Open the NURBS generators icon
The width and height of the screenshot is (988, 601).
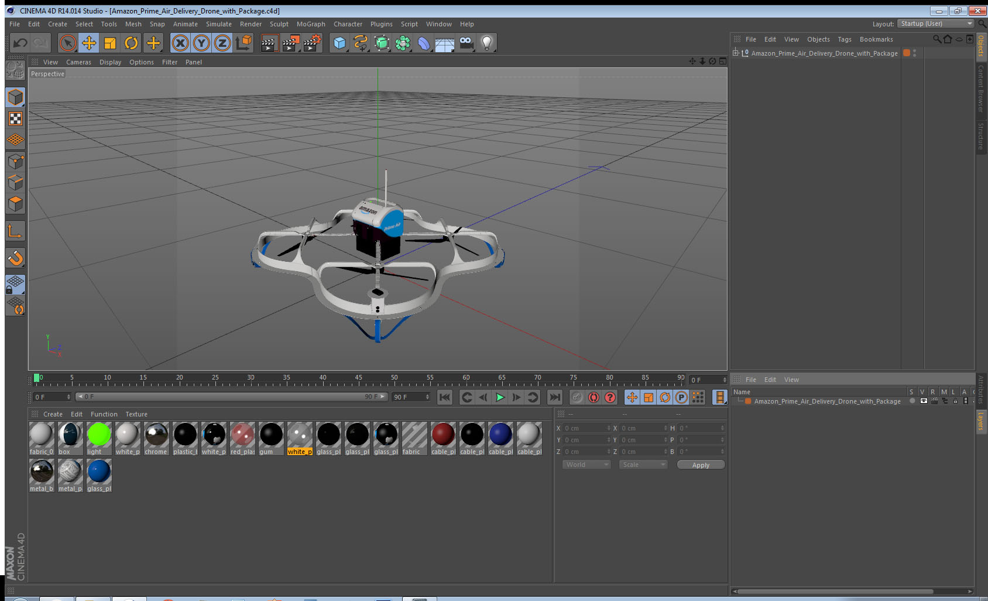(x=382, y=43)
